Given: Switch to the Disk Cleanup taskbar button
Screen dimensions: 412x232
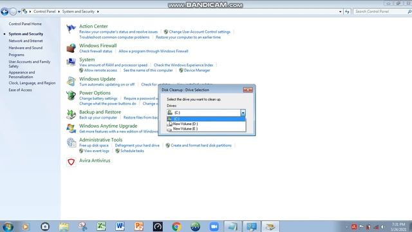Looking at the screenshot, I should pos(270,227).
